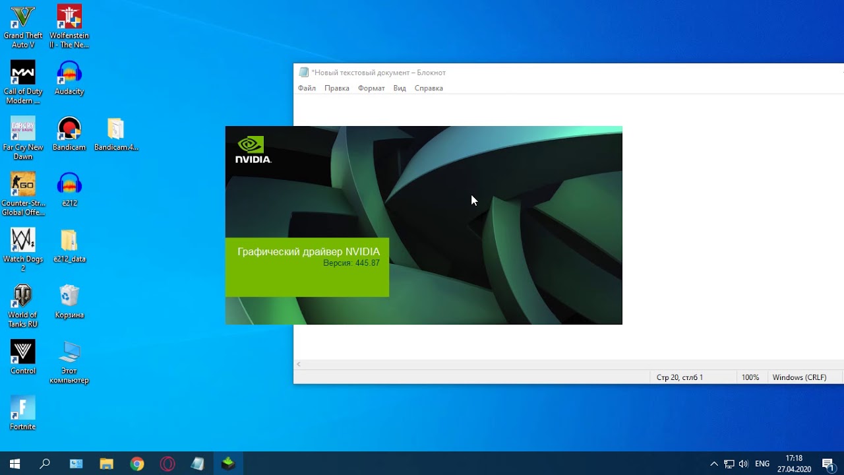Open File Explorer from taskbar
The height and width of the screenshot is (475, 844).
pyautogui.click(x=106, y=464)
